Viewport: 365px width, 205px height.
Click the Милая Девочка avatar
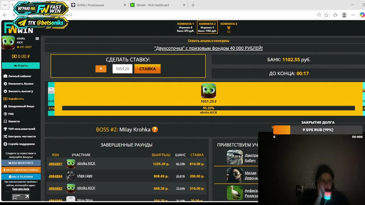click(235, 175)
